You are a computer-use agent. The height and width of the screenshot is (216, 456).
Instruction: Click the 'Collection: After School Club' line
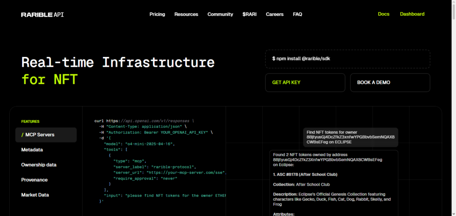[x=301, y=185]
